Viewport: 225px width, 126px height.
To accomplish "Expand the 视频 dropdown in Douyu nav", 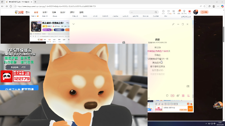I will click(x=63, y=12).
